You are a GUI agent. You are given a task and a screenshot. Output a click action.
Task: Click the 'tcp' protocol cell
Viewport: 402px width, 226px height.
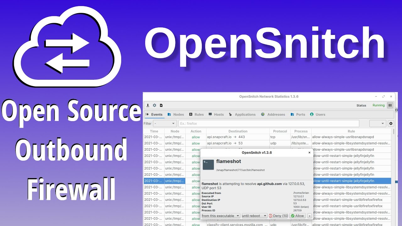tap(280, 137)
